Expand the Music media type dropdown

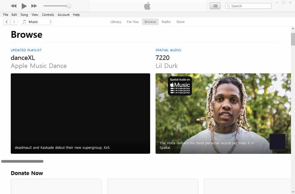[x=36, y=22]
